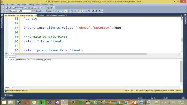This screenshot has height=105, width=187.
Task: Increase indent of selected lines
Action: tap(96, 11)
